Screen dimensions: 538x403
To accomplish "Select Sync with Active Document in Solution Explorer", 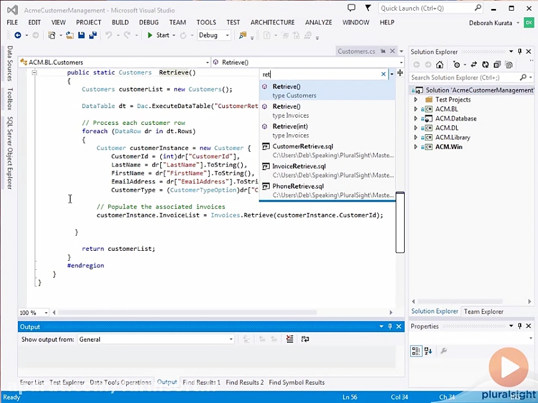I will (x=474, y=64).
